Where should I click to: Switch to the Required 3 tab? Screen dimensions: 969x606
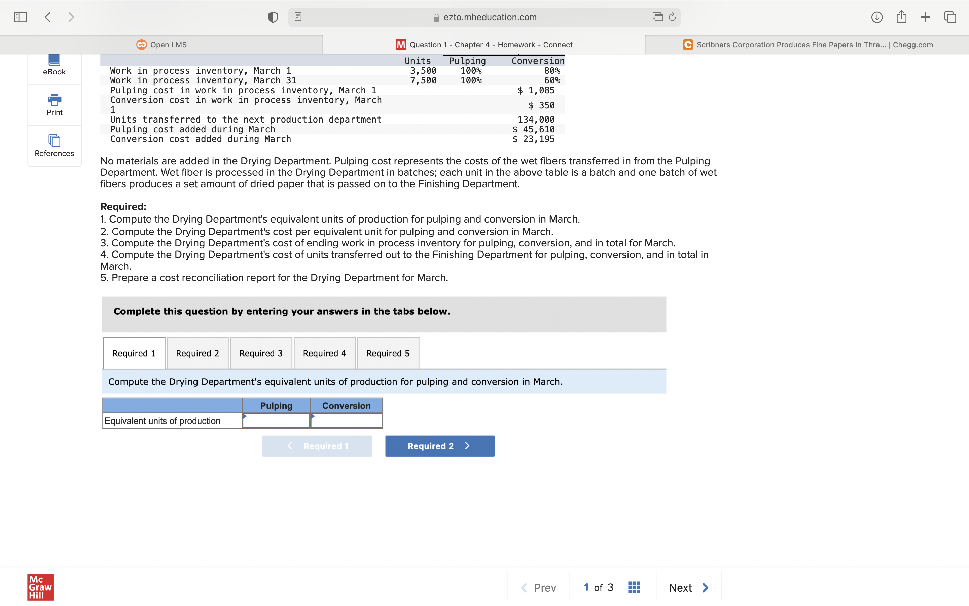tap(261, 353)
